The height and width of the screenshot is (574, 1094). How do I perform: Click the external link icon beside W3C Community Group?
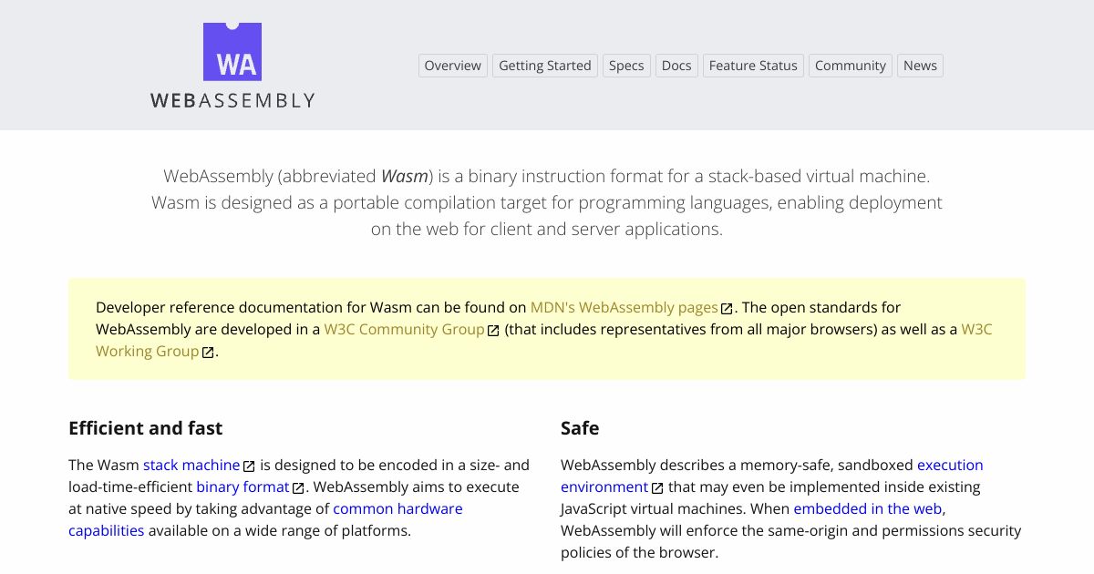click(493, 330)
